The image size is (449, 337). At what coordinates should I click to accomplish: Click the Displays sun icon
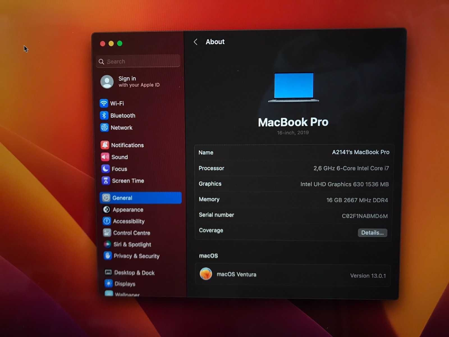pos(109,283)
